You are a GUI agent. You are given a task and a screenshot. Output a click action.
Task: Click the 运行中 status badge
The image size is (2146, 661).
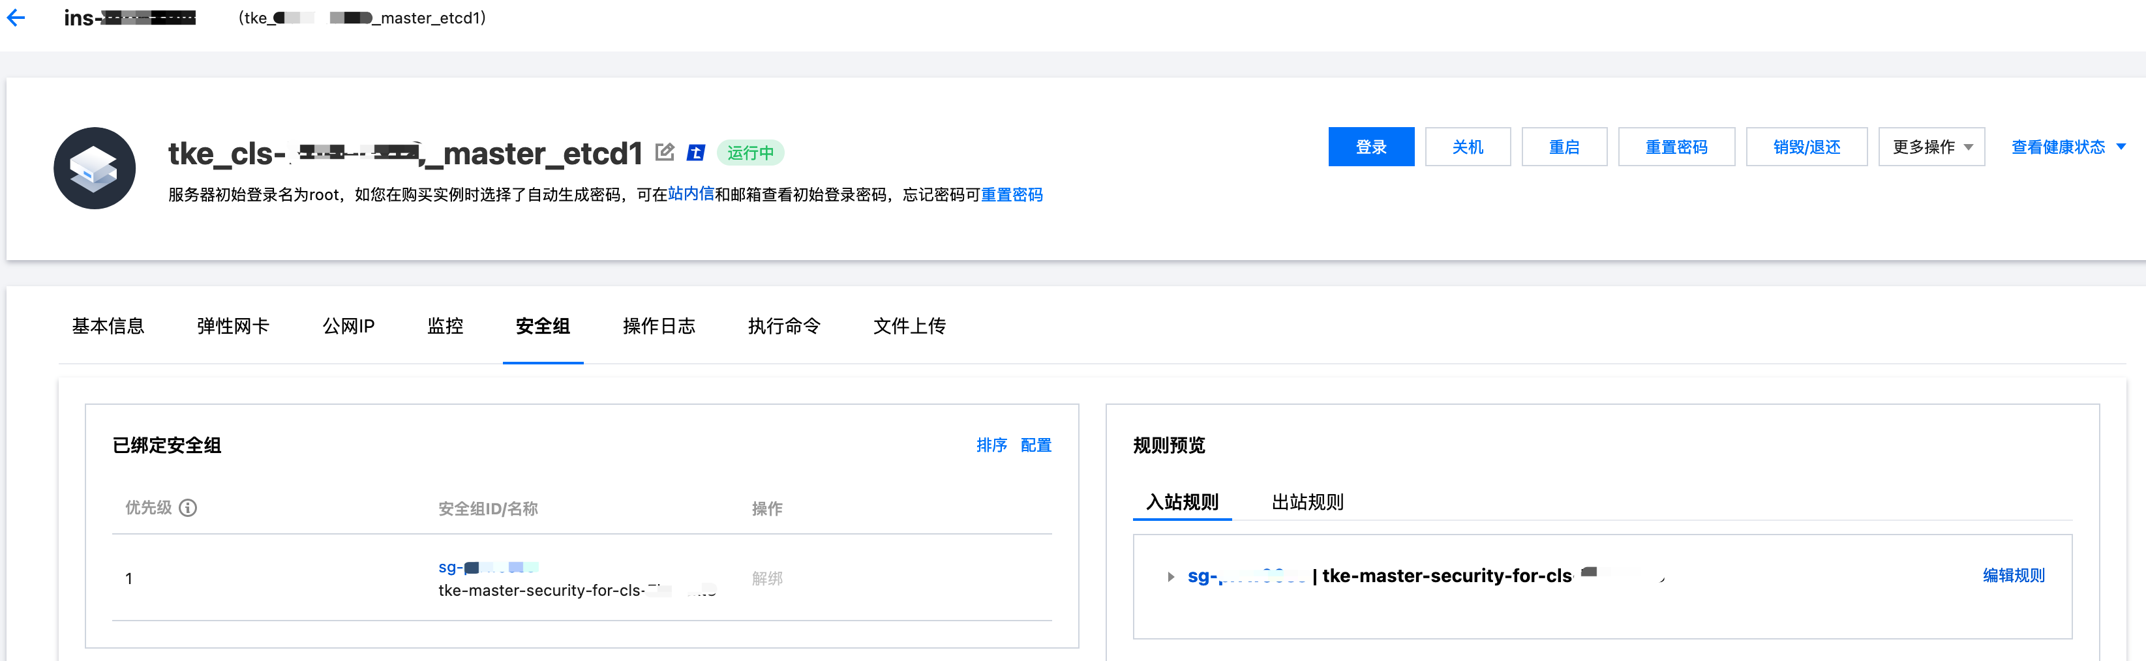749,153
